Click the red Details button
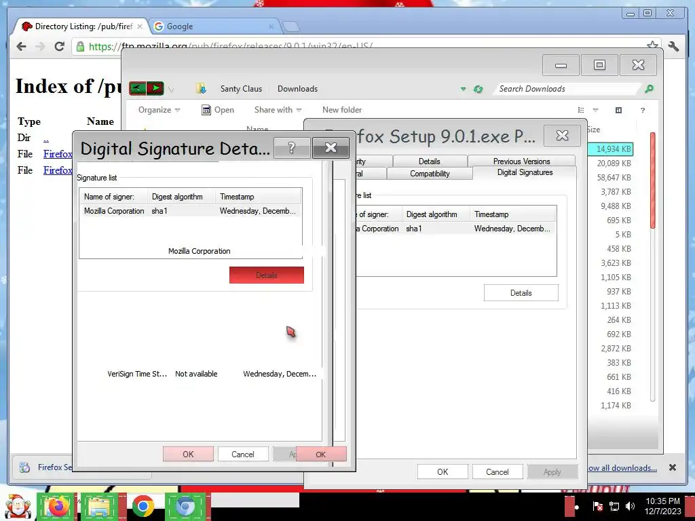 tap(266, 275)
